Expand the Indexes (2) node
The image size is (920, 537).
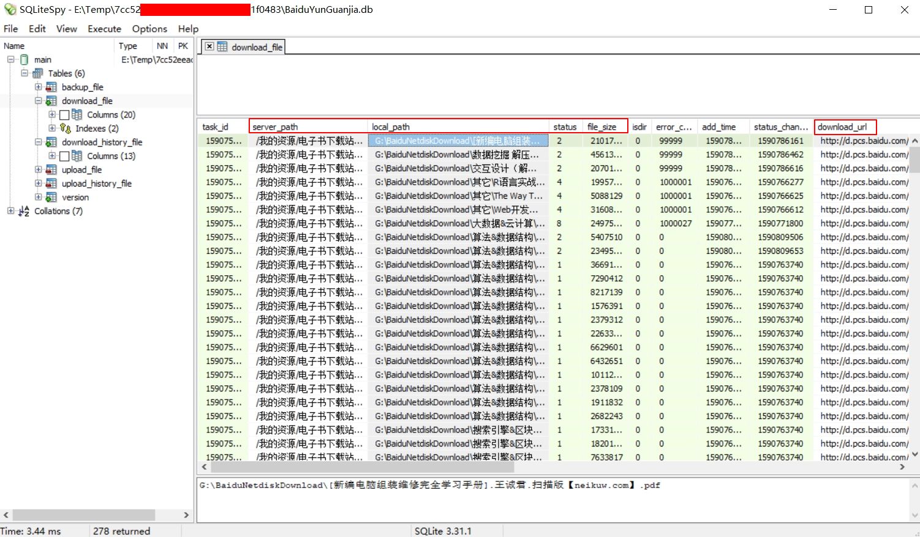(x=52, y=128)
